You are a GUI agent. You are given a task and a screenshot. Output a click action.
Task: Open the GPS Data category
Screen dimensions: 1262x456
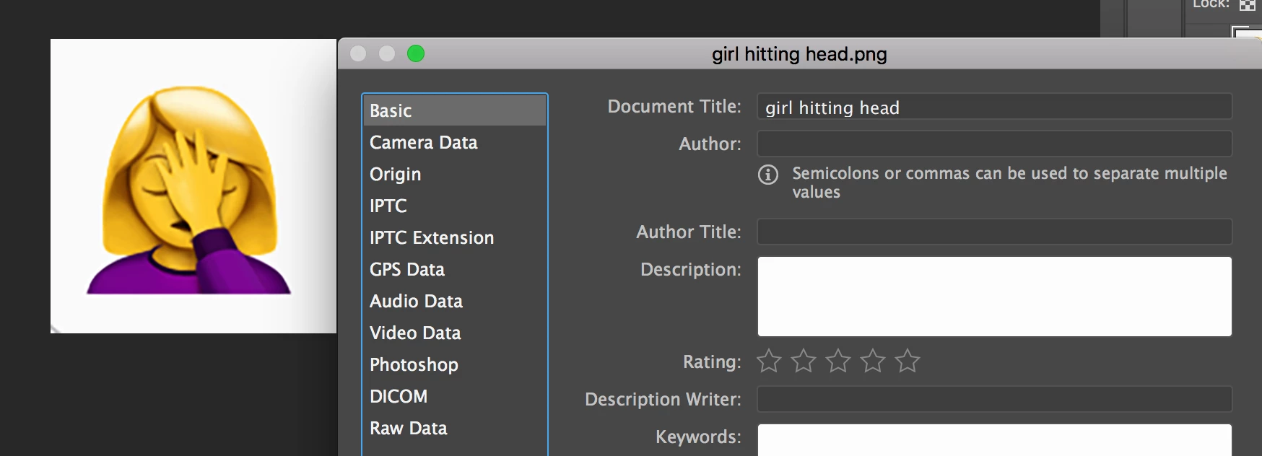[x=454, y=269]
